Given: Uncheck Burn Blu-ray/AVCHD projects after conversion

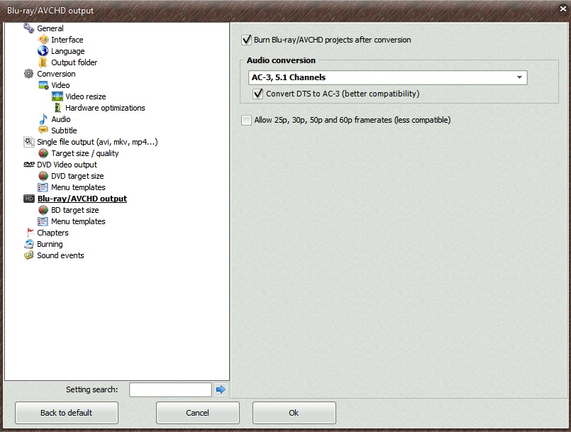Looking at the screenshot, I should tap(247, 40).
